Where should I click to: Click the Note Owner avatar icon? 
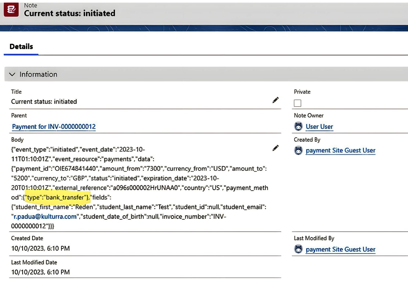(x=298, y=126)
